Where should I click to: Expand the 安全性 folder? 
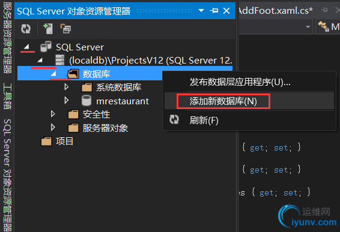pyautogui.click(x=53, y=114)
